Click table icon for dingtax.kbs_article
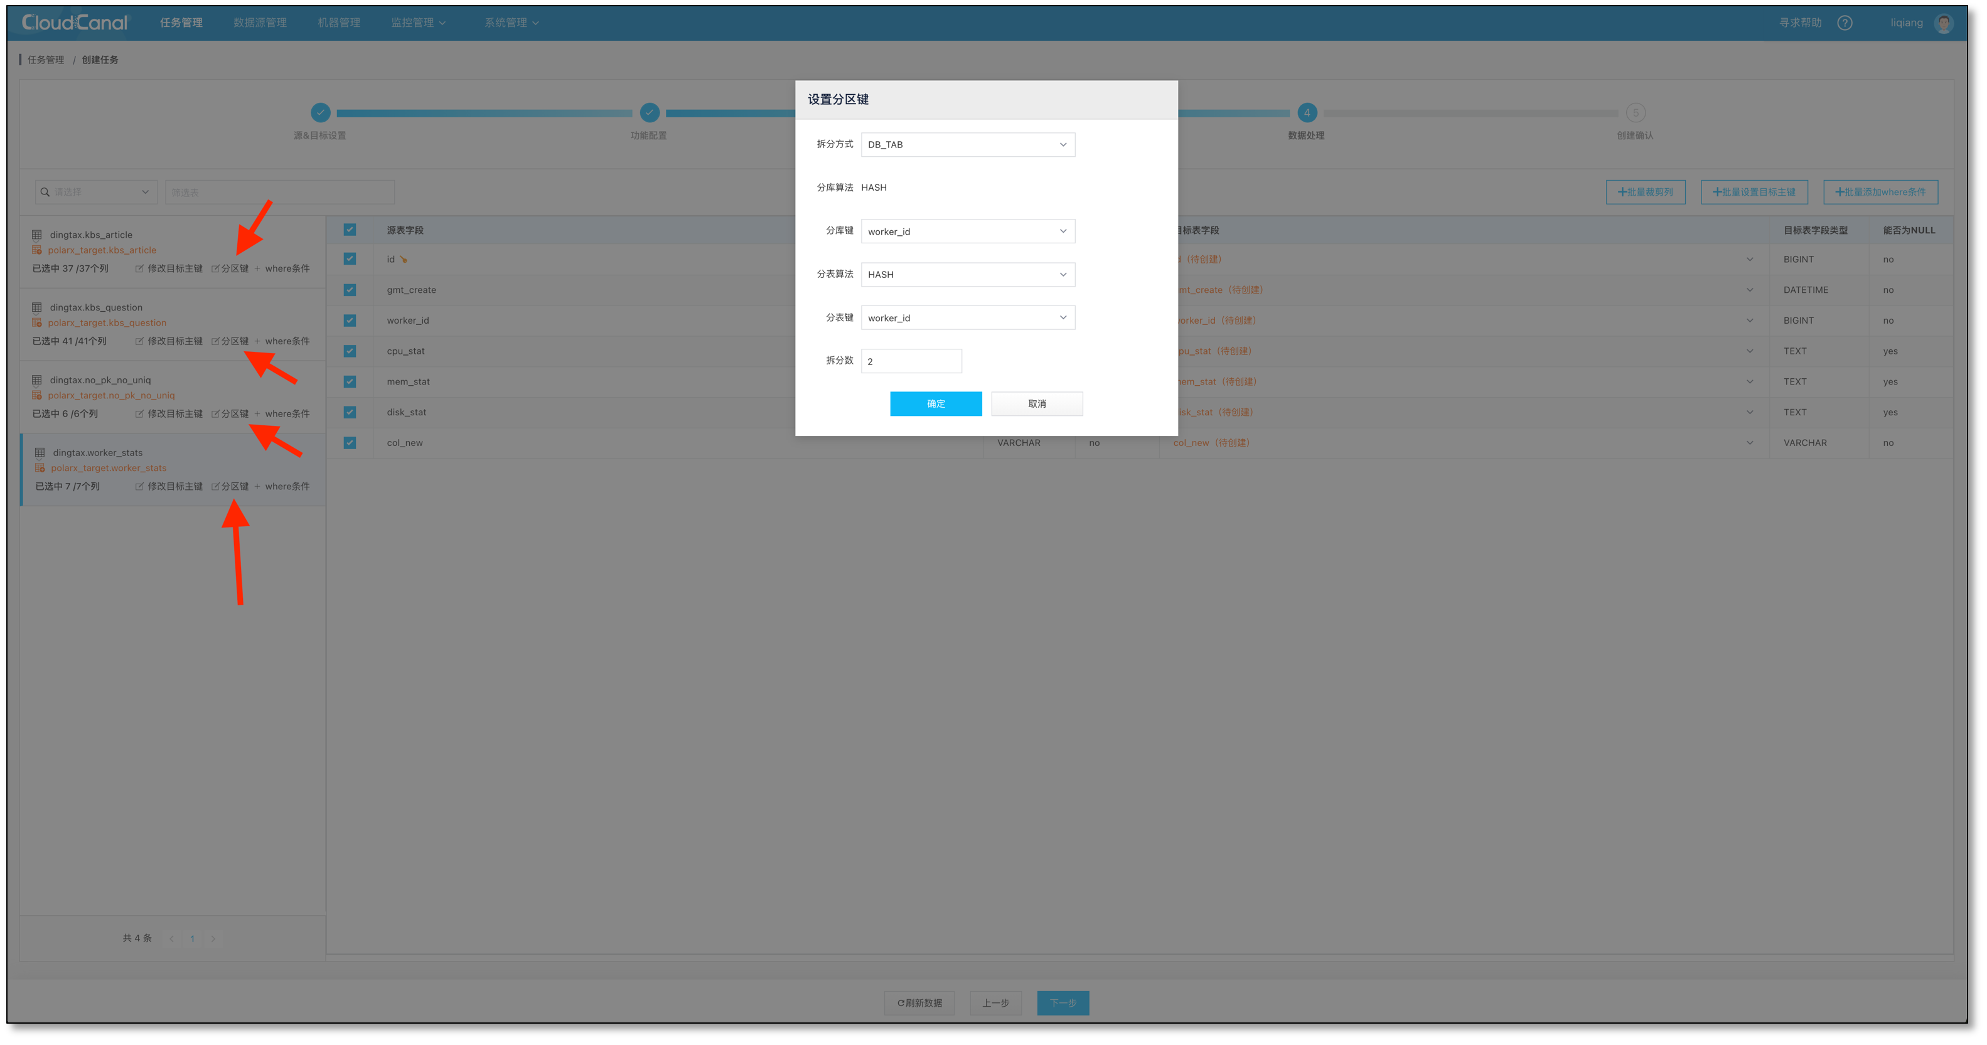This screenshot has height=1045, width=1987. [x=37, y=234]
